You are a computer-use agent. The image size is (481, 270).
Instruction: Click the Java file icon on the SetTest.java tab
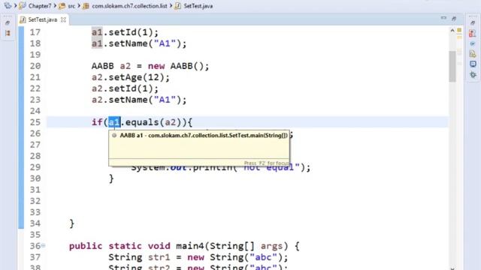[23, 19]
